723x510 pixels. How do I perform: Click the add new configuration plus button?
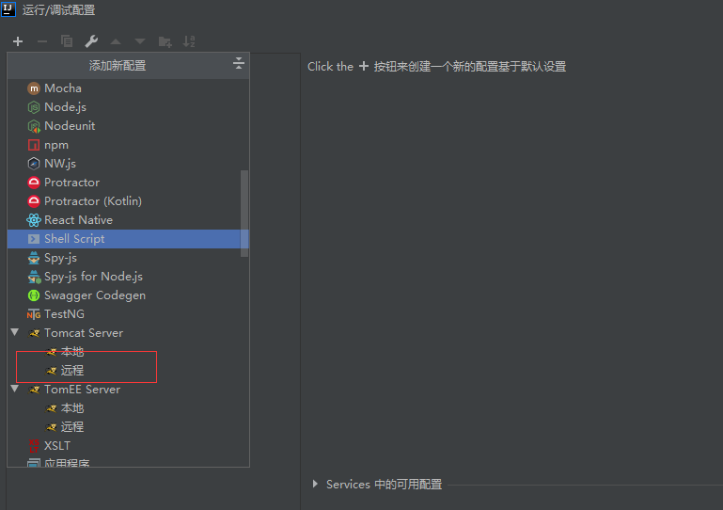(18, 41)
